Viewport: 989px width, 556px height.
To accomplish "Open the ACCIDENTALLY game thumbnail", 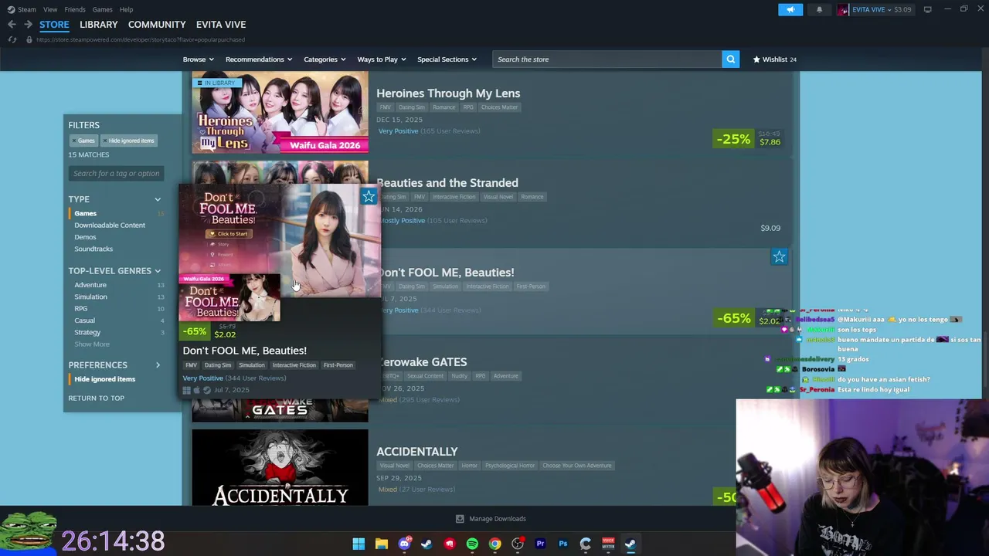I will tap(280, 468).
